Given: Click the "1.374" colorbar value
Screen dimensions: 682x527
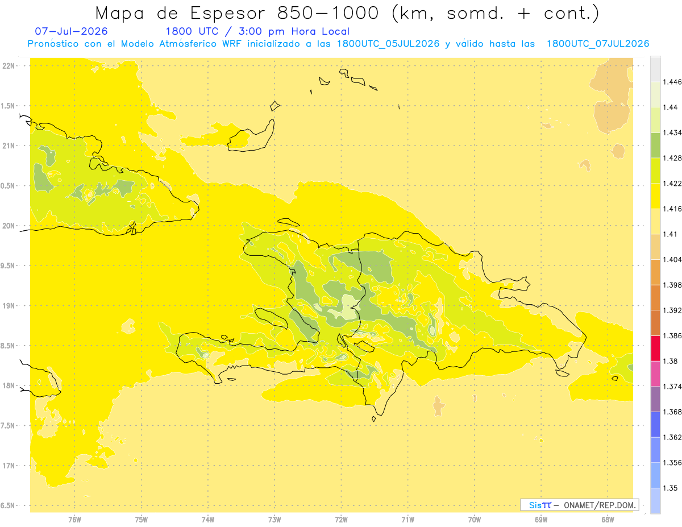Looking at the screenshot, I should [672, 387].
